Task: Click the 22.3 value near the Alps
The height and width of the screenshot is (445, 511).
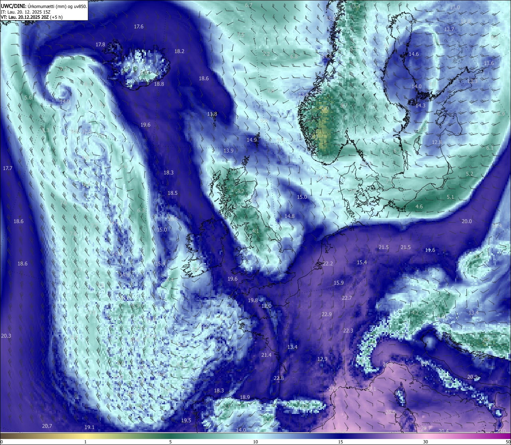Action: (x=348, y=331)
